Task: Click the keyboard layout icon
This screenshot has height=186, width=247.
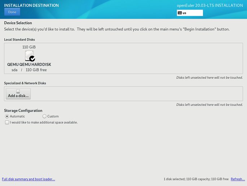Action: (x=180, y=13)
